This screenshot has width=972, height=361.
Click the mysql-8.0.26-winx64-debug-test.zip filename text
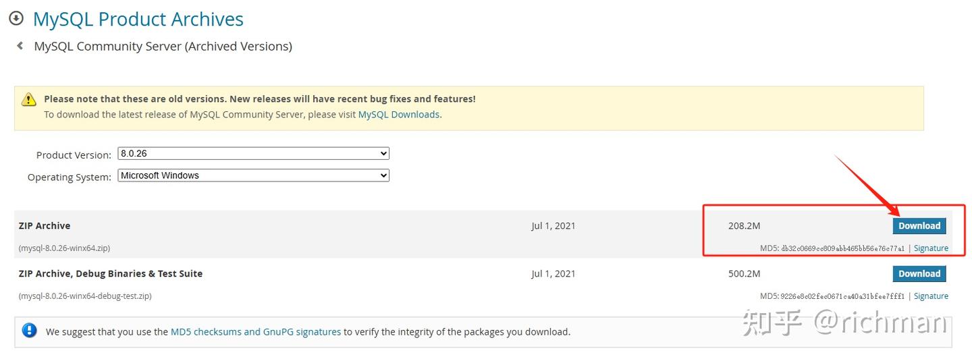pyautogui.click(x=85, y=296)
